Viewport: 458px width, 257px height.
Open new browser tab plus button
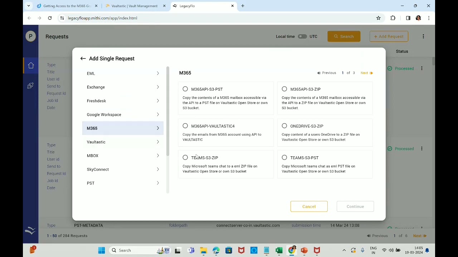pos(243,6)
